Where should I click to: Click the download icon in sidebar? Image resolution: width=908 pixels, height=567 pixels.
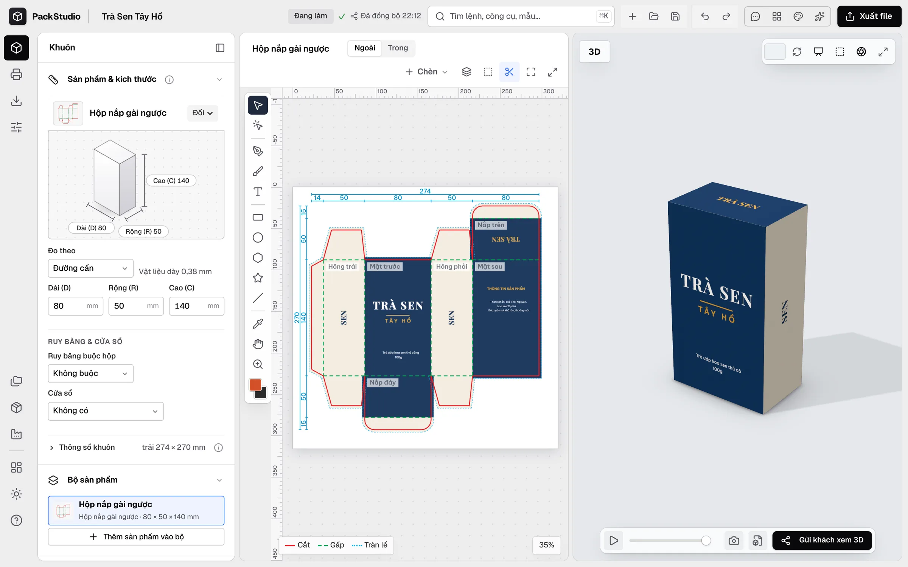[16, 101]
